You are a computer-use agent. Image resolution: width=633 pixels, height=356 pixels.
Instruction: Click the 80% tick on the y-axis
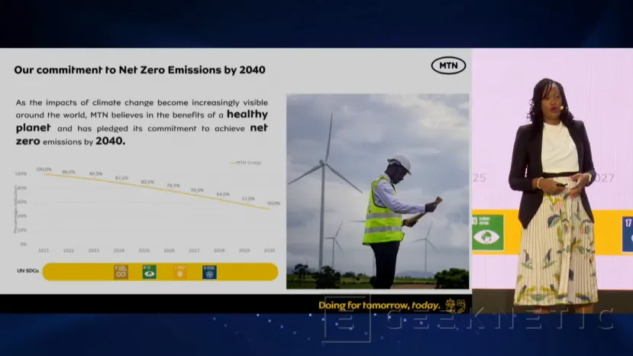point(22,188)
